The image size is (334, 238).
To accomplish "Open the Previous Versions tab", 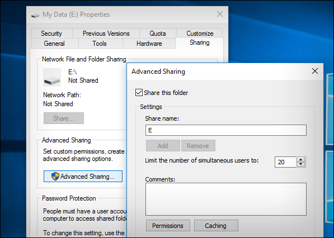I will click(106, 34).
